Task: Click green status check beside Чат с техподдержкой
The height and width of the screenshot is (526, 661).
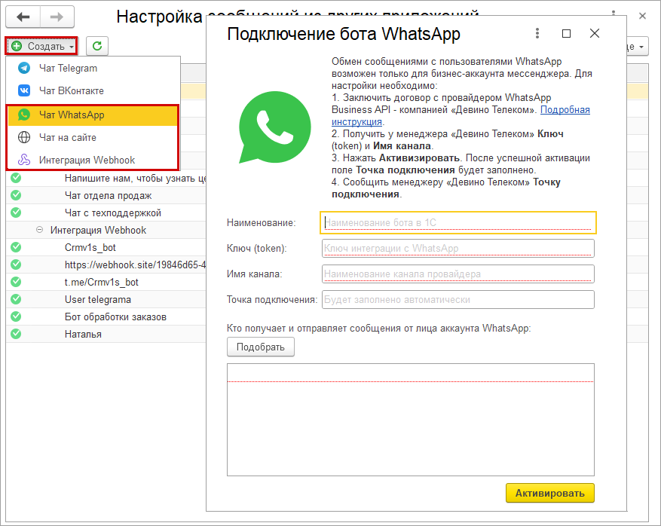Action: pos(16,213)
